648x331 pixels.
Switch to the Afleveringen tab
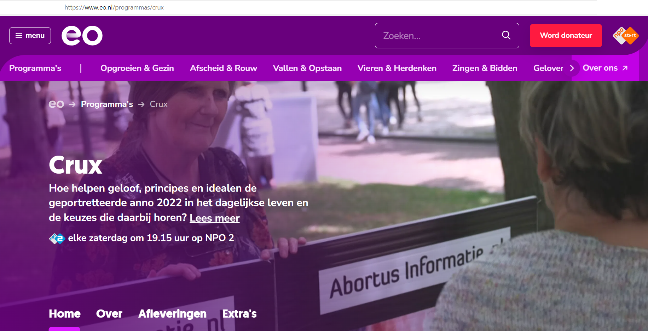(x=172, y=314)
